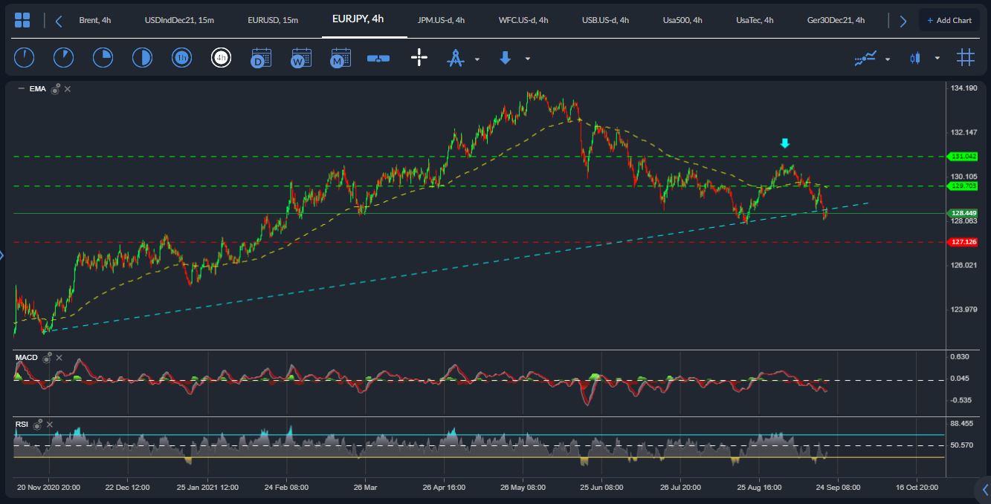Viewport: 991px width, 504px height.
Task: Click the 16 Oct 20:00 date label
Action: 916,488
